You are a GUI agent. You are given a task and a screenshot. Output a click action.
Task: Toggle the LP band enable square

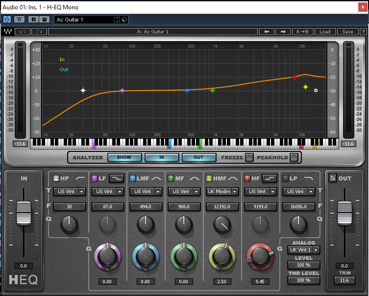285,178
